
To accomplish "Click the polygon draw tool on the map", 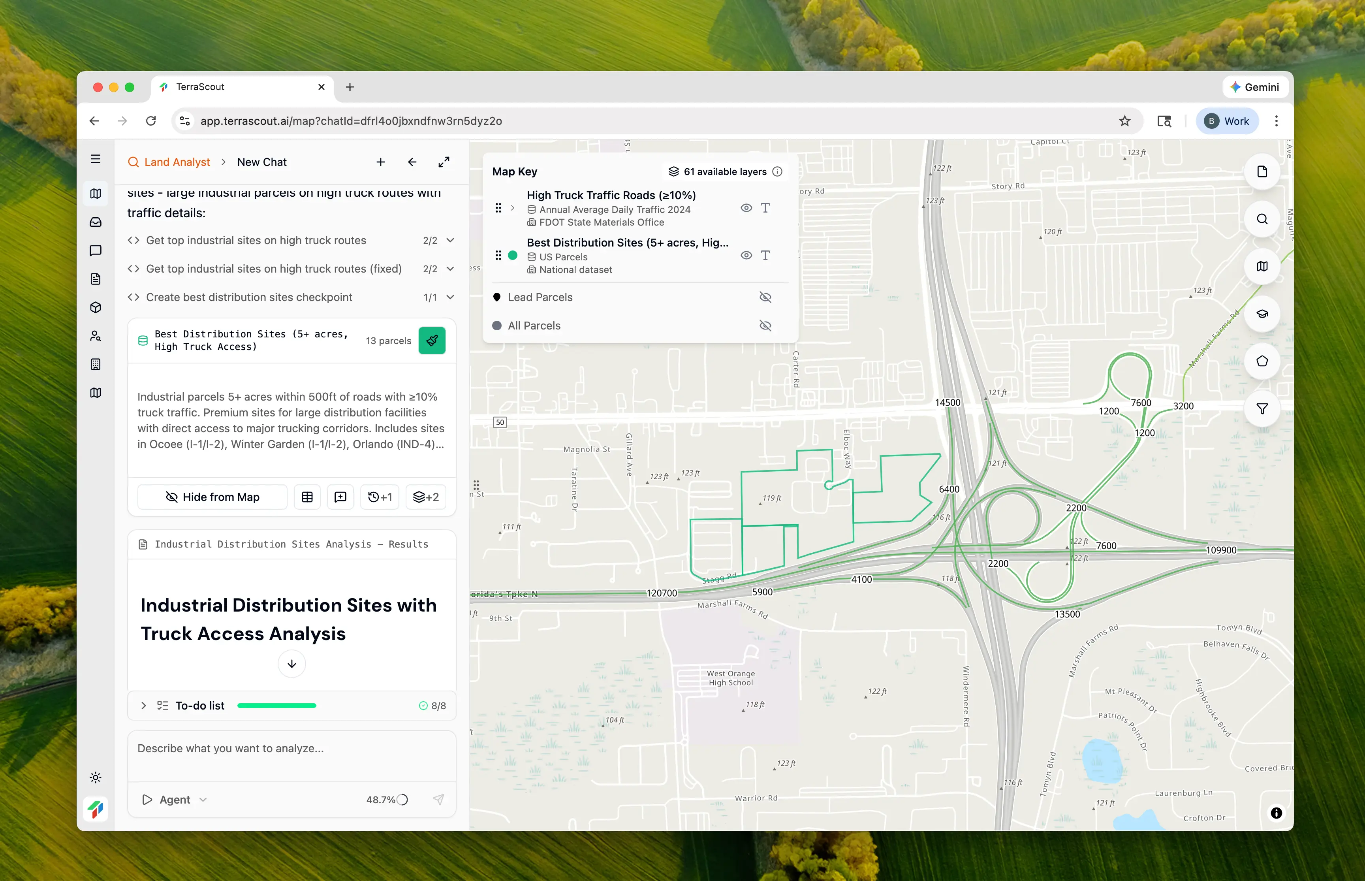I will (1262, 361).
